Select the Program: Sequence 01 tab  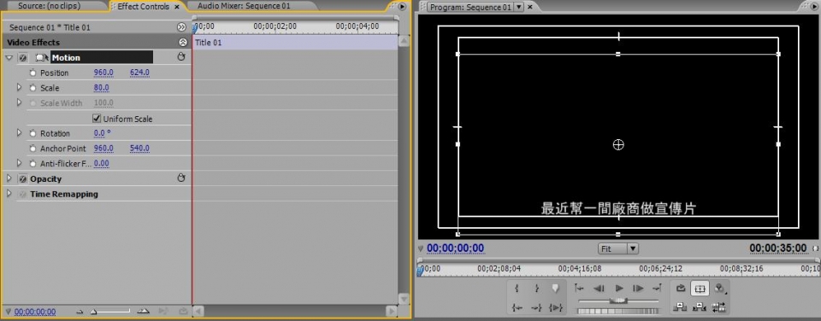[x=470, y=7]
